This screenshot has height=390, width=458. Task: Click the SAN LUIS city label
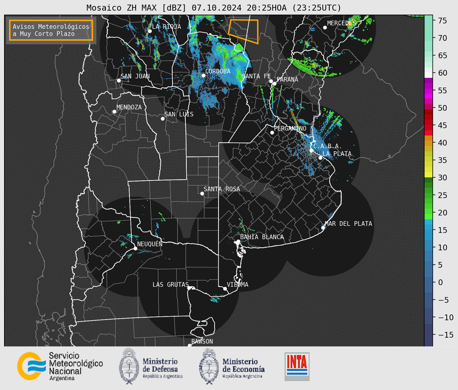click(179, 114)
